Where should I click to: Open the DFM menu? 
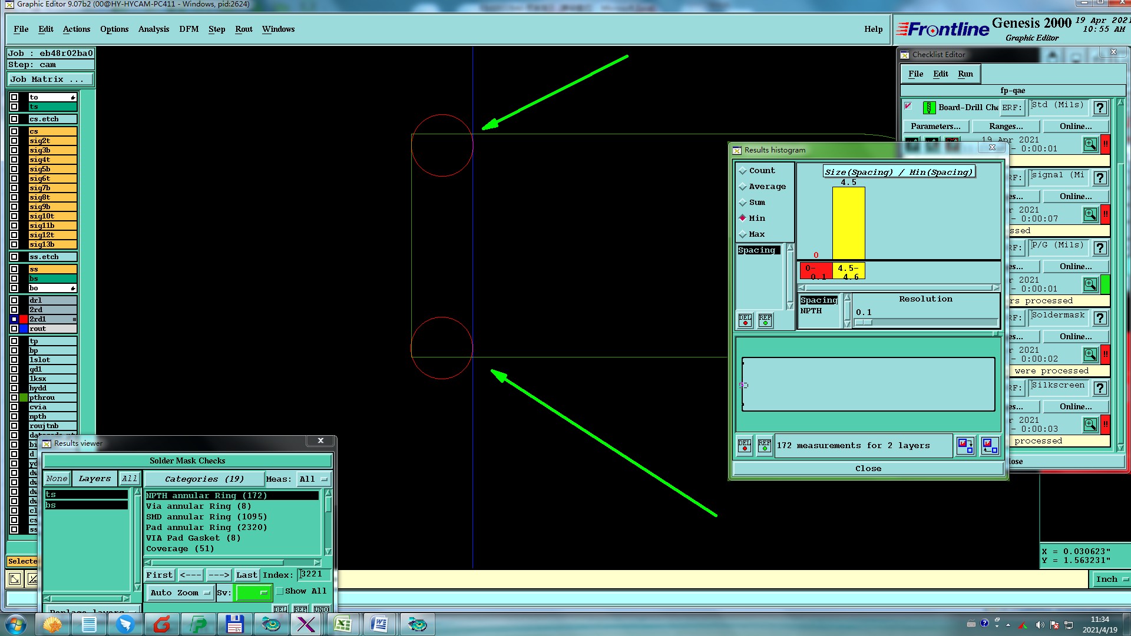tap(188, 29)
